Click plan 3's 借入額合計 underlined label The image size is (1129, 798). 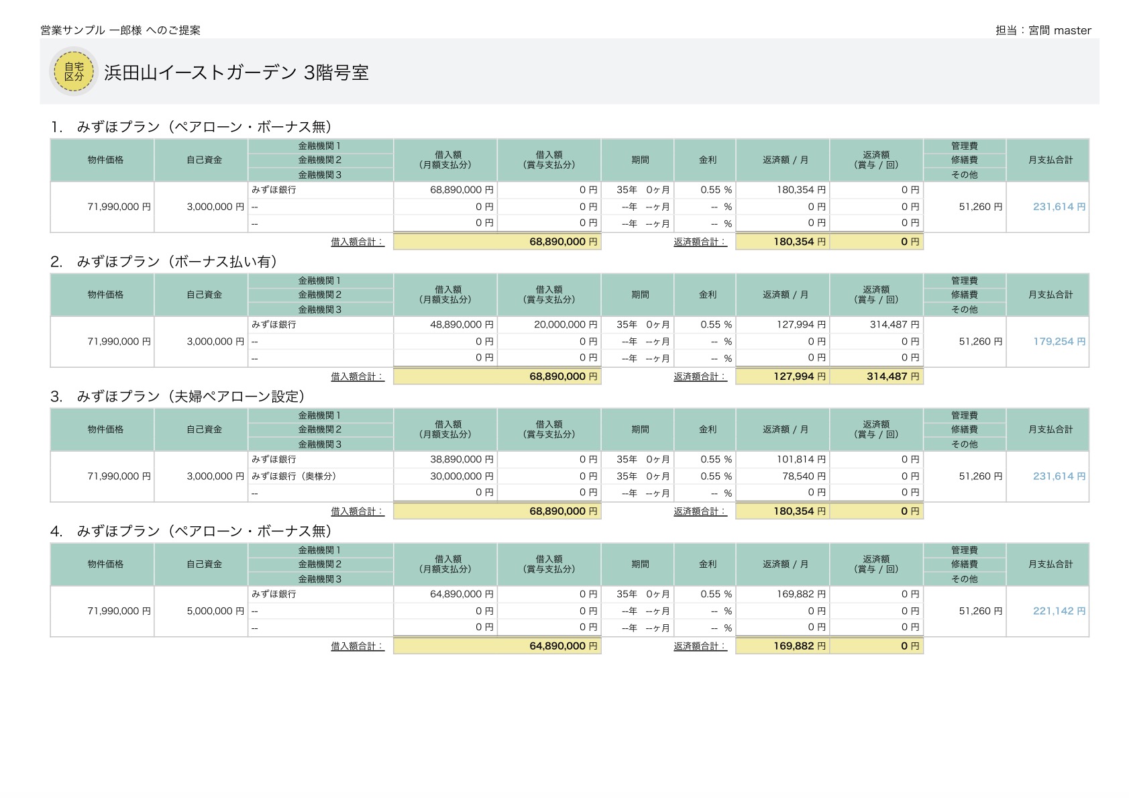click(358, 511)
